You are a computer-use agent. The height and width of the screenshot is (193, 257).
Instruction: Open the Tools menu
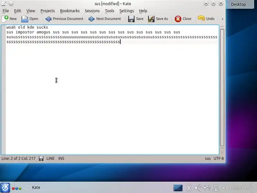[x=110, y=11]
